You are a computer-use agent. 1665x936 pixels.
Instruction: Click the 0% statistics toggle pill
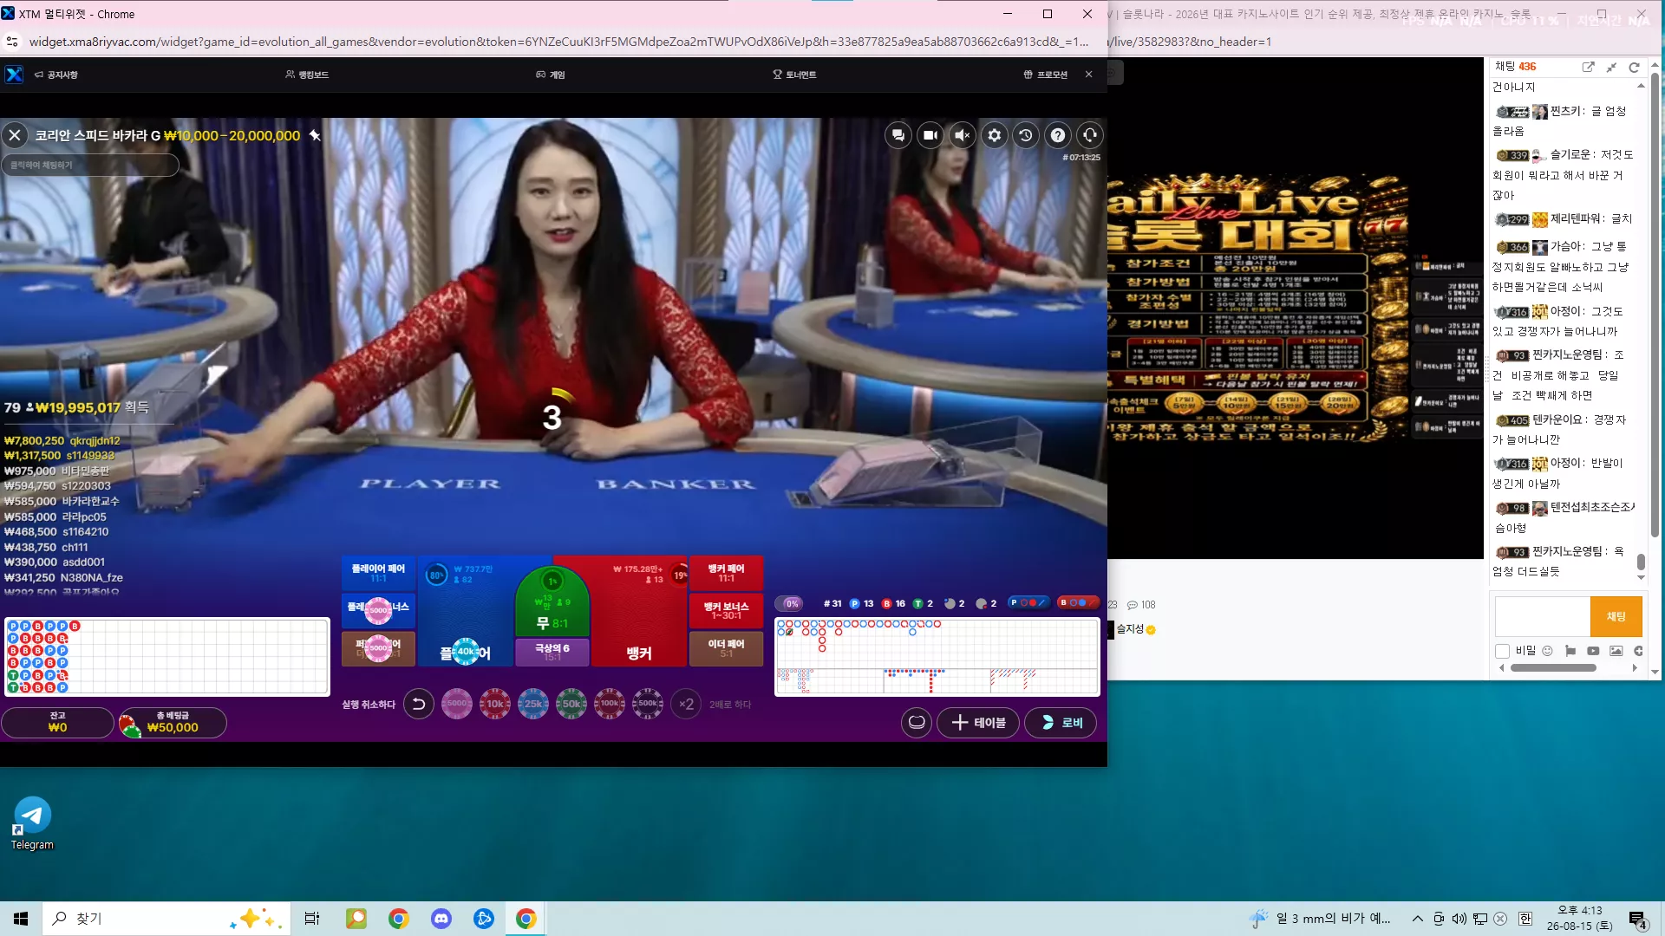coord(789,603)
